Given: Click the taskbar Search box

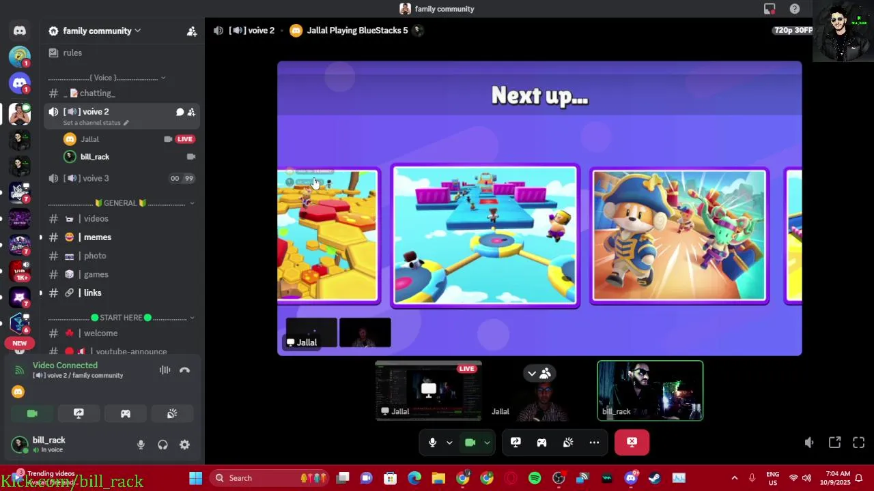Looking at the screenshot, I should [x=269, y=478].
